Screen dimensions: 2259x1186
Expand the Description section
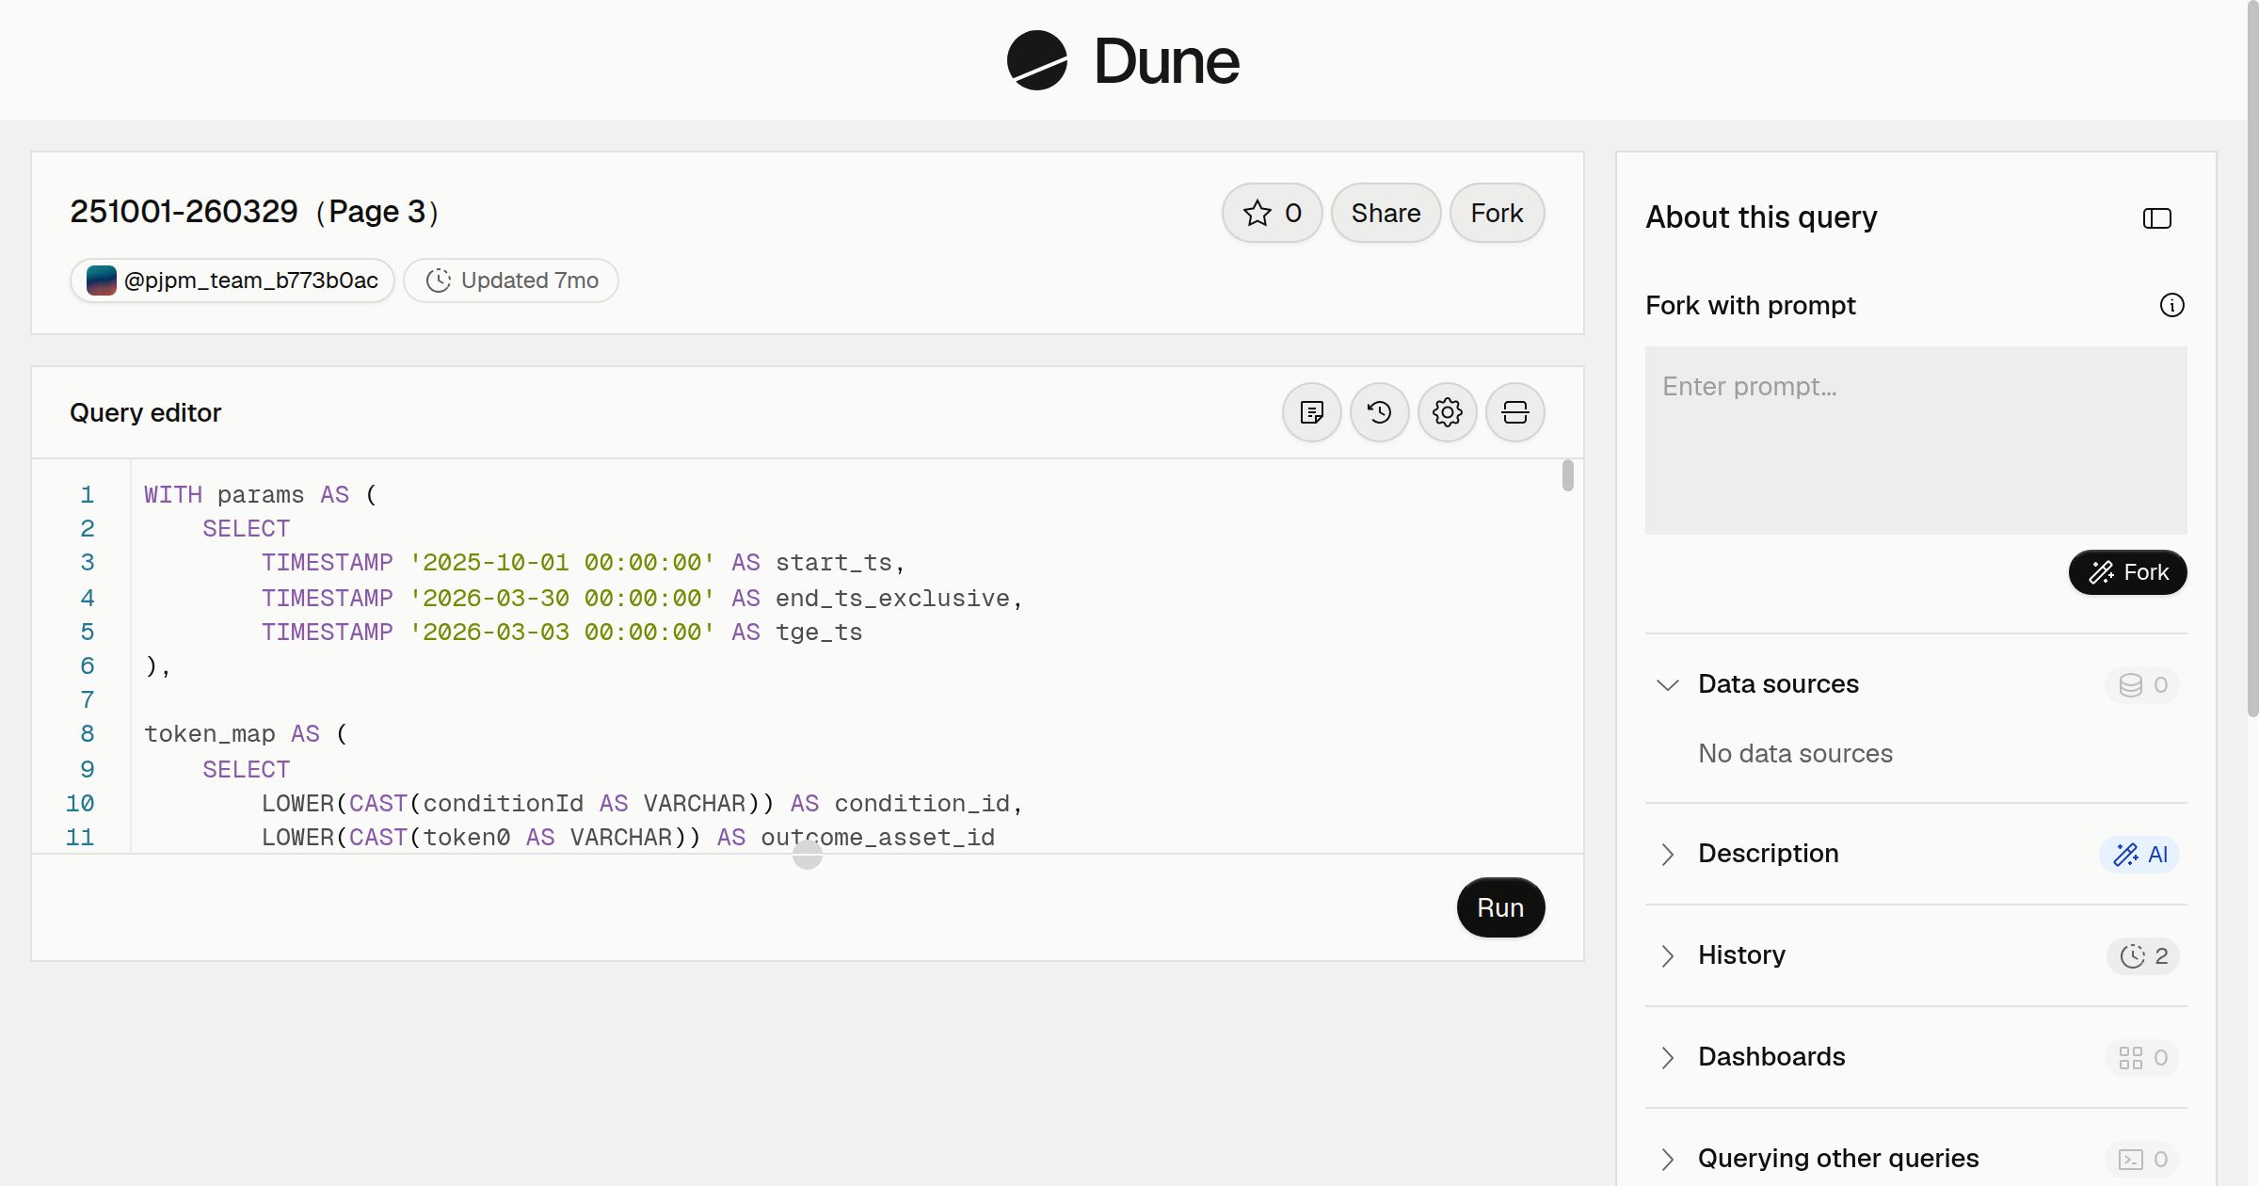click(x=1668, y=854)
